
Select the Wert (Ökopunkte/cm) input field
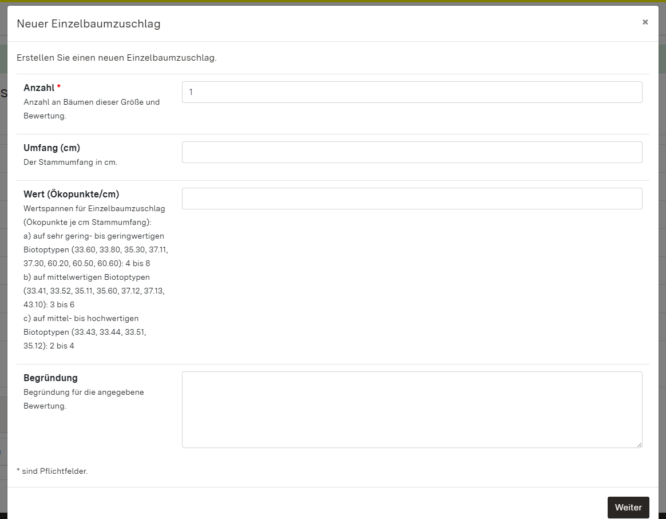(412, 199)
